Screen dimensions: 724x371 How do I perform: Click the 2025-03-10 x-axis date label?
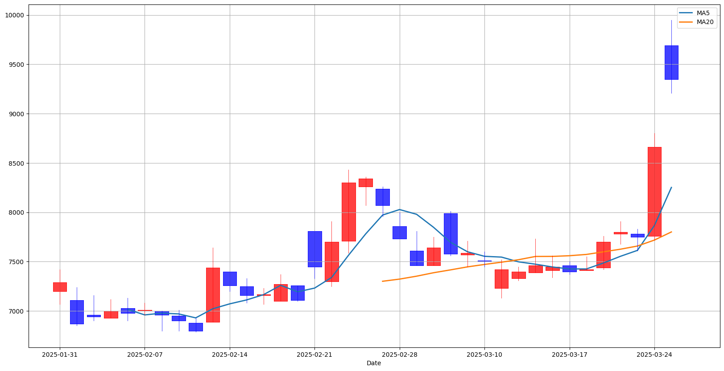coord(484,355)
